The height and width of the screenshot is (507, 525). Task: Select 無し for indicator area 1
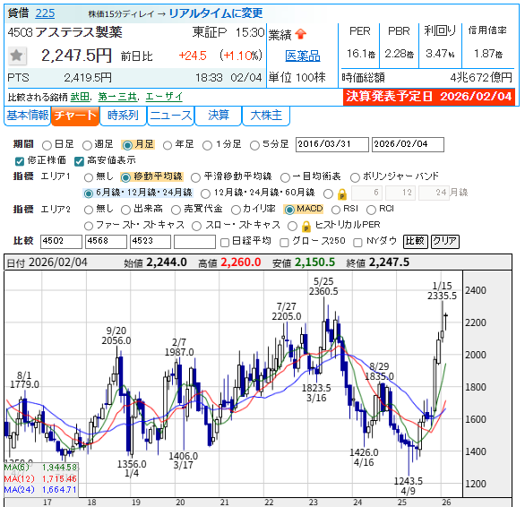pos(89,177)
